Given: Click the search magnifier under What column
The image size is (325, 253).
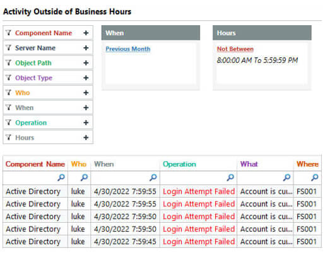Looking at the screenshot, I should click(x=287, y=177).
